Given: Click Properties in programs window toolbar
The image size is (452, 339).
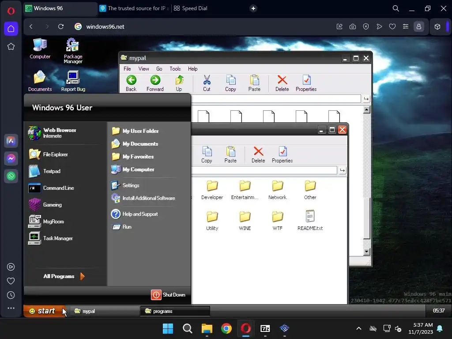Looking at the screenshot, I should [x=282, y=155].
